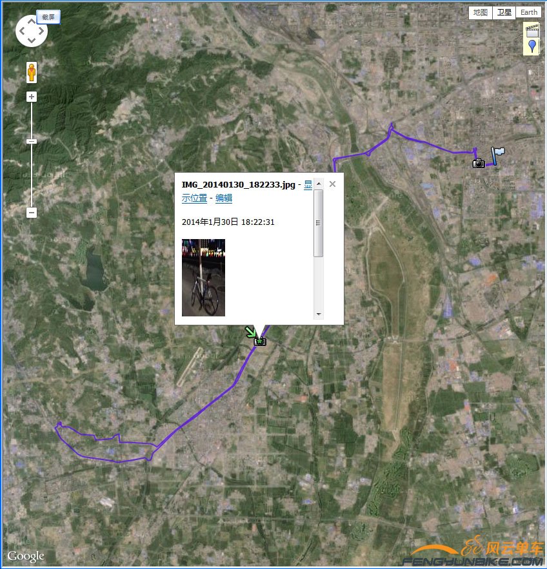Click the zoom in plus button
The width and height of the screenshot is (547, 569).
pyautogui.click(x=32, y=97)
